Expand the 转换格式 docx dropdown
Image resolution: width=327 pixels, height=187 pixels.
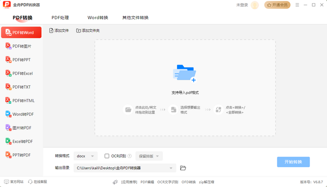click(x=86, y=156)
